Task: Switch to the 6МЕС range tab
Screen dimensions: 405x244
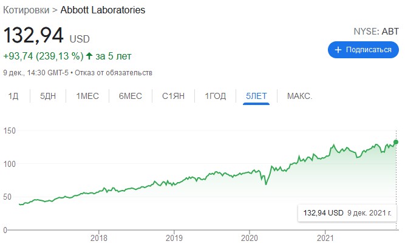Action: pos(131,96)
